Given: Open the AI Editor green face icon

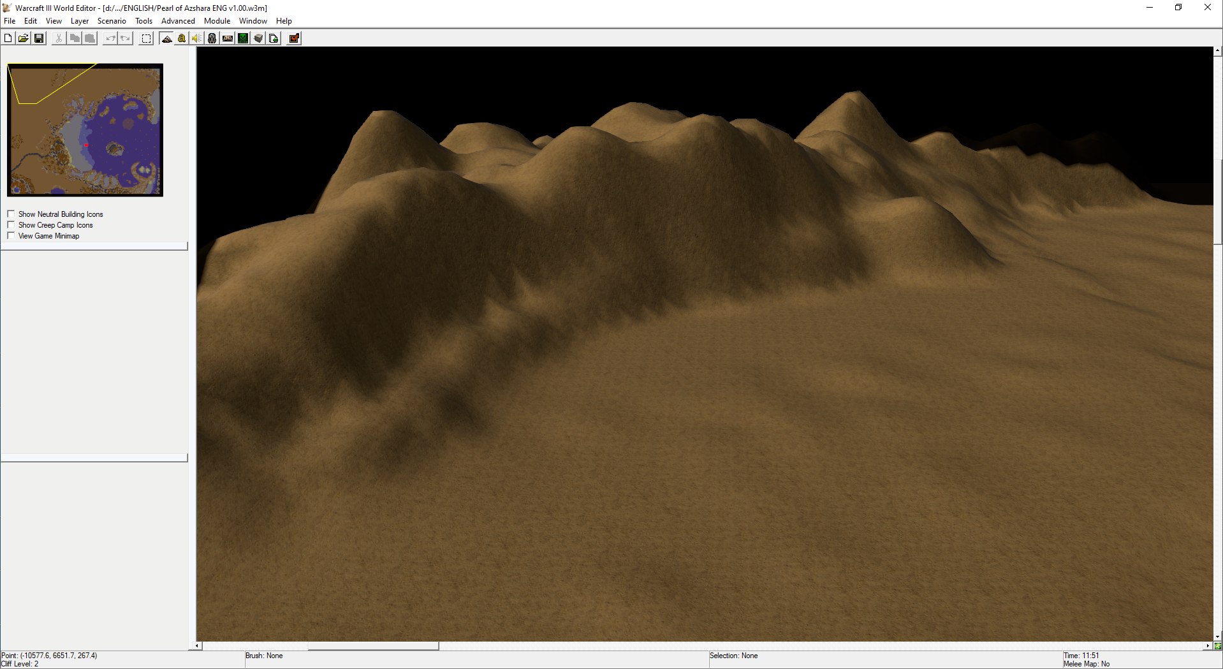Looking at the screenshot, I should (x=243, y=38).
